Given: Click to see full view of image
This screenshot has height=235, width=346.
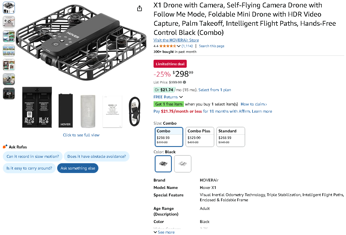Looking at the screenshot, I should click(x=81, y=135).
